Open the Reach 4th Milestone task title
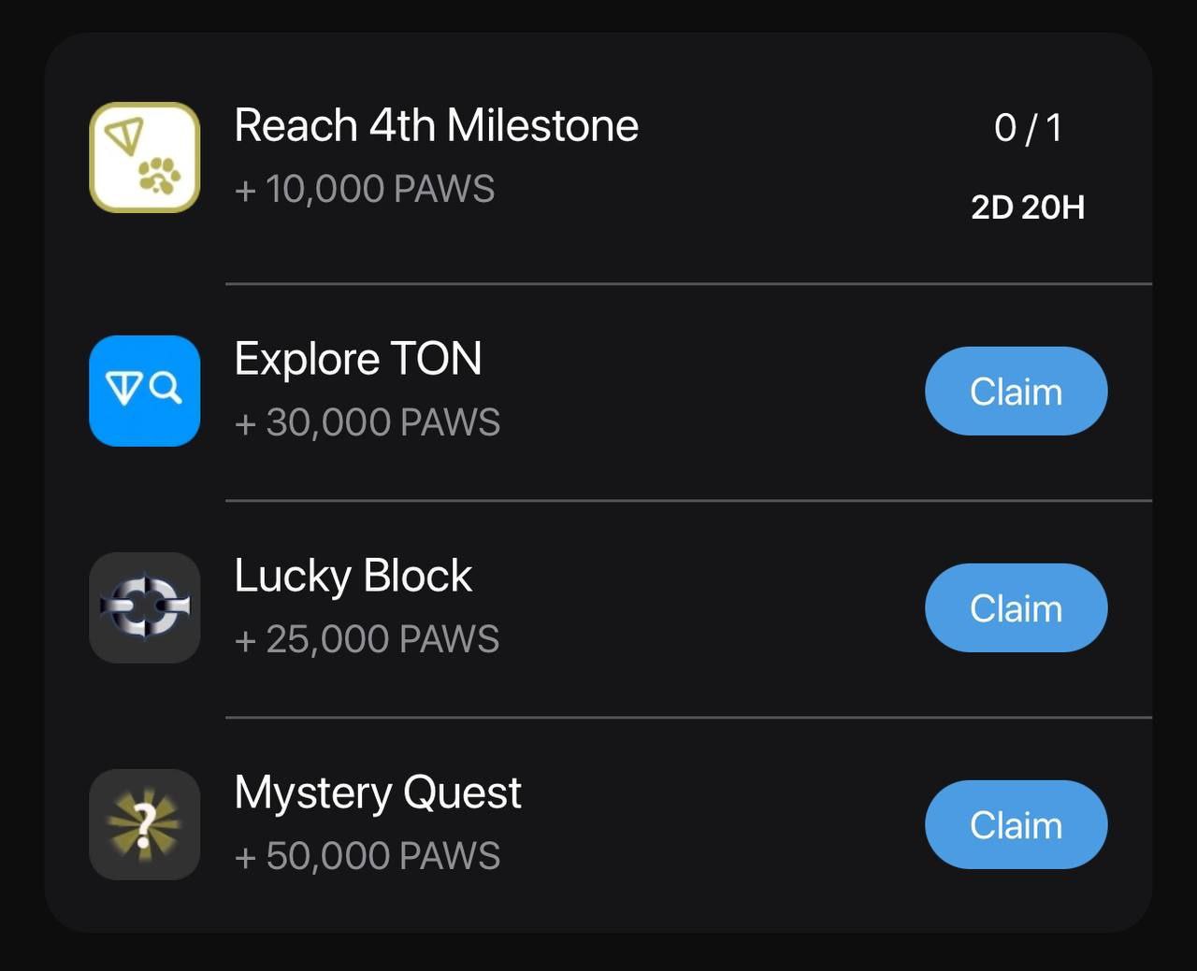1197x971 pixels. 436,125
